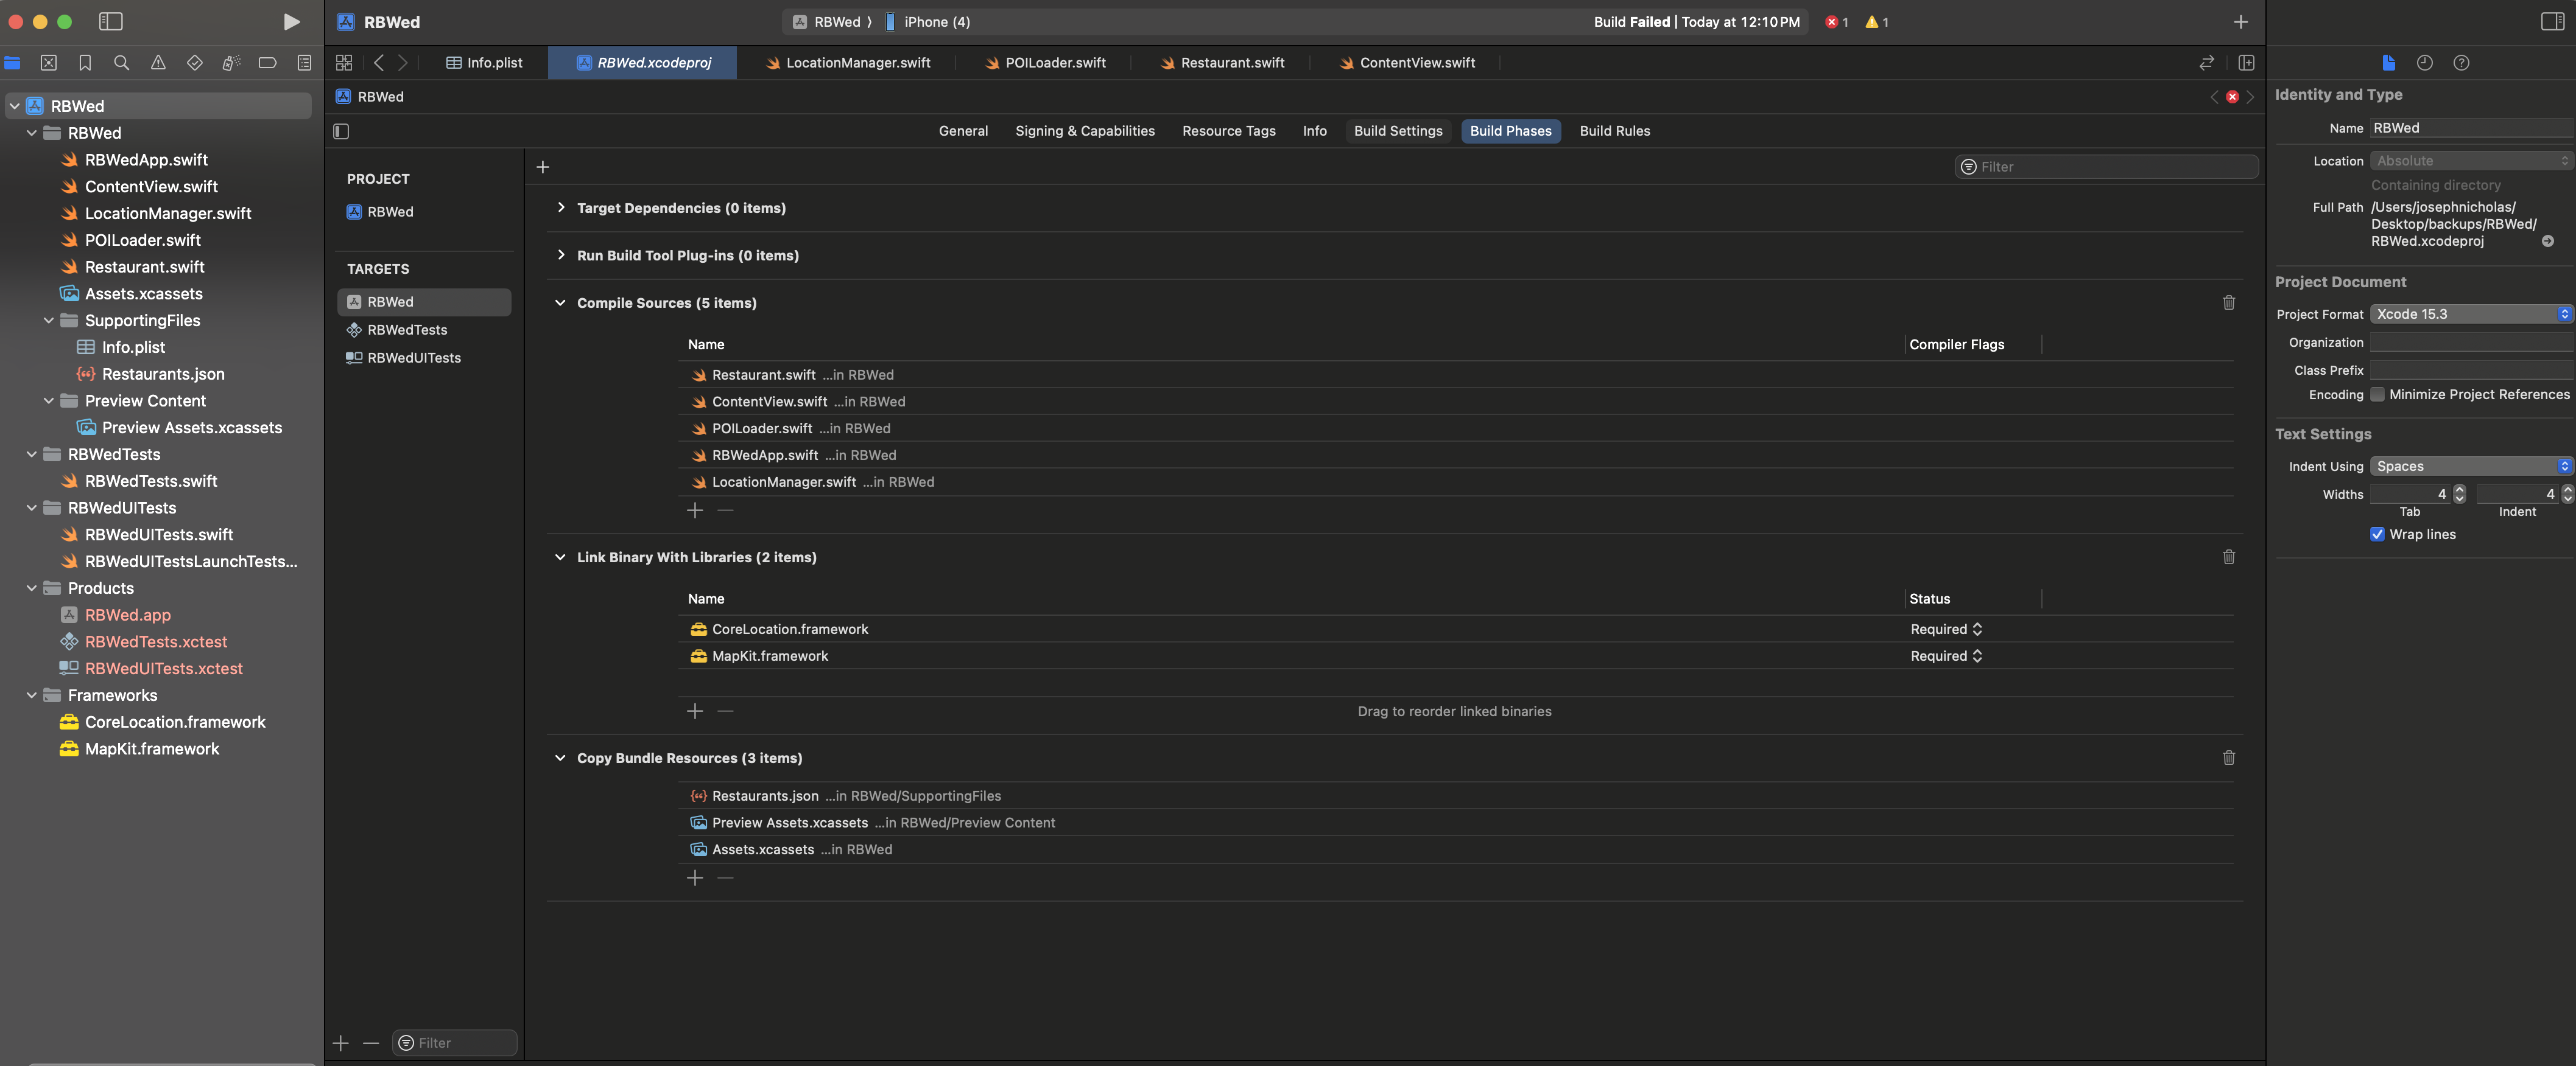This screenshot has width=2576, height=1066.
Task: Hide the project and targets list
Action: [x=341, y=131]
